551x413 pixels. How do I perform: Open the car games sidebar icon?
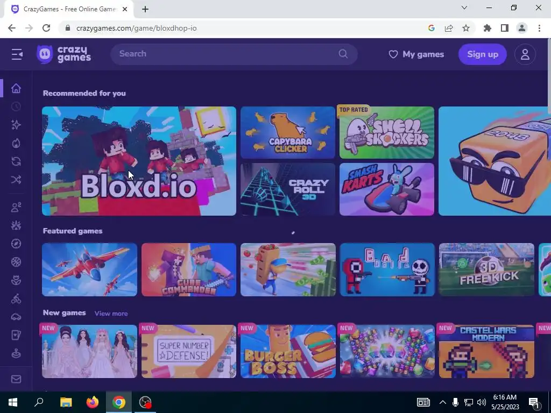16,317
